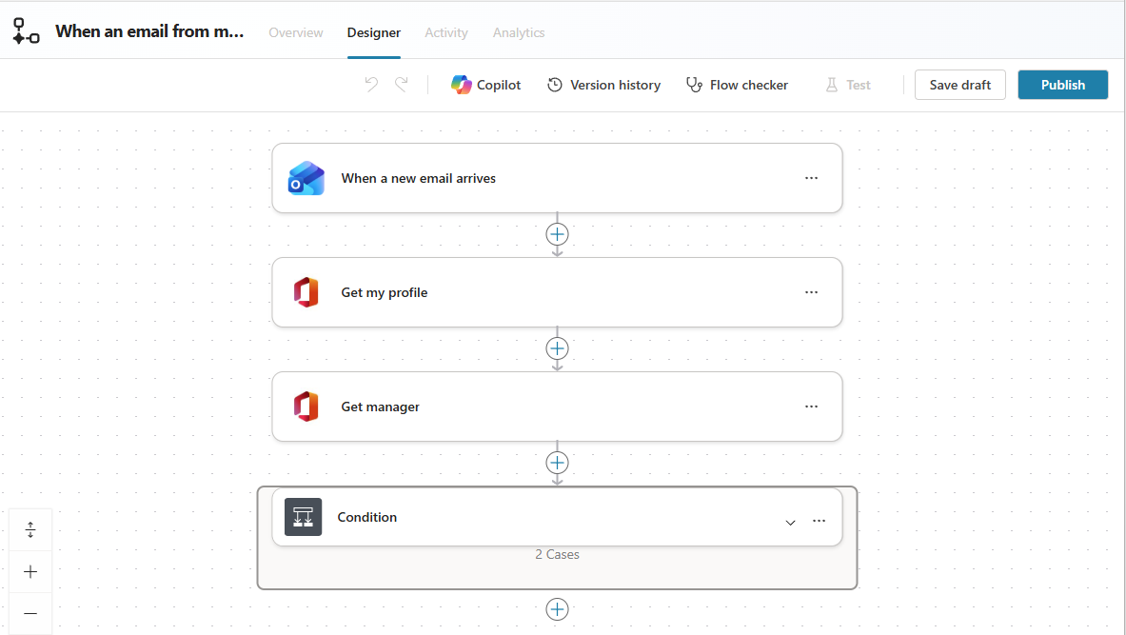Click the flow title 'When an email from m...'
Screen dimensions: 1126x635
[149, 31]
